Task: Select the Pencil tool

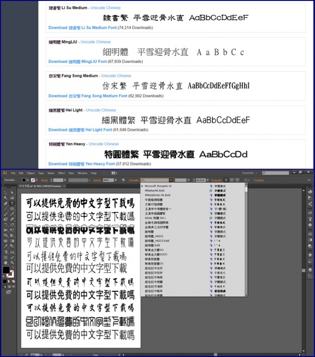Action: click(x=12, y=214)
